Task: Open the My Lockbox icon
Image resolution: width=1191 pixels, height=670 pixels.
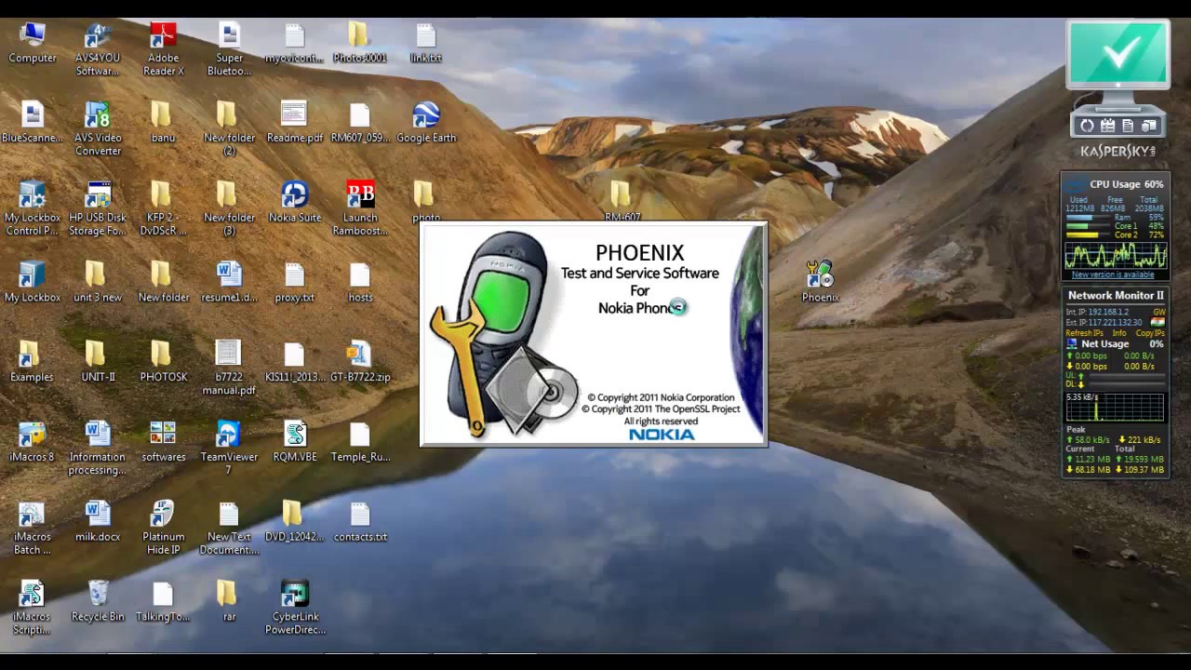Action: (33, 283)
